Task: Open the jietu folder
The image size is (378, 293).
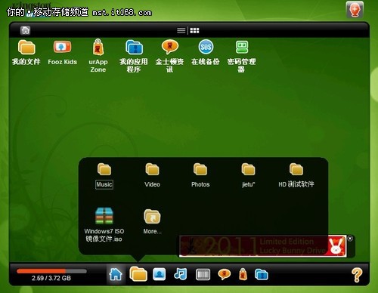Action: [x=248, y=169]
